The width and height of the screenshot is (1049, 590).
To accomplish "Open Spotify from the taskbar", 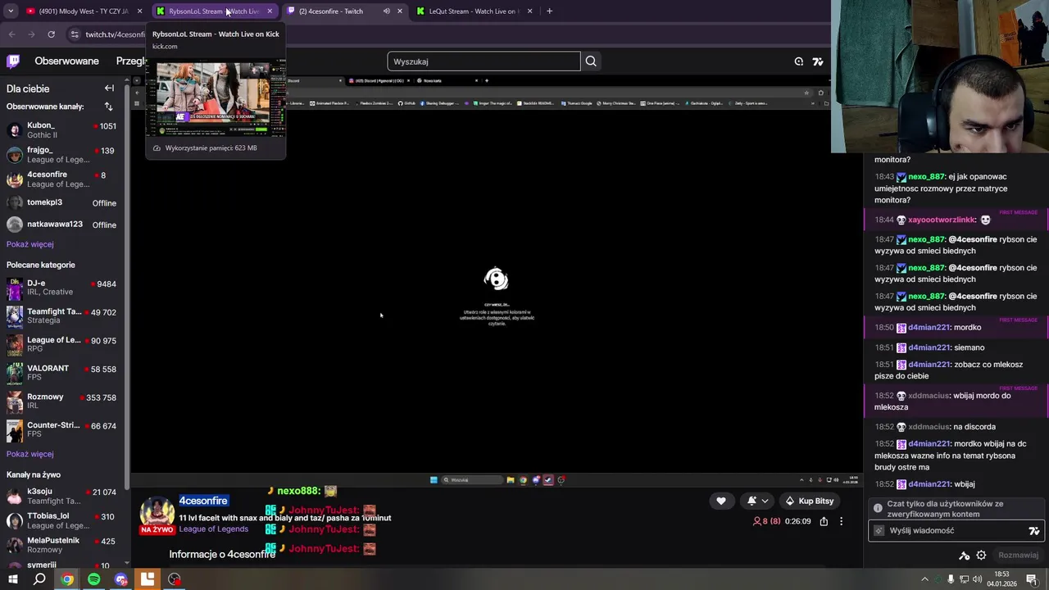I will tap(94, 579).
